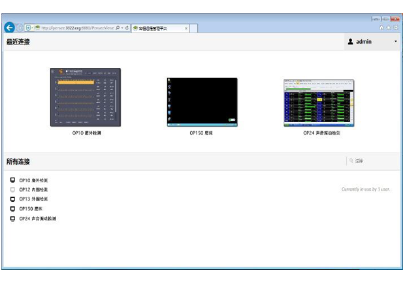Connect to OP12 in the connection list
The image size is (405, 294).
[33, 189]
